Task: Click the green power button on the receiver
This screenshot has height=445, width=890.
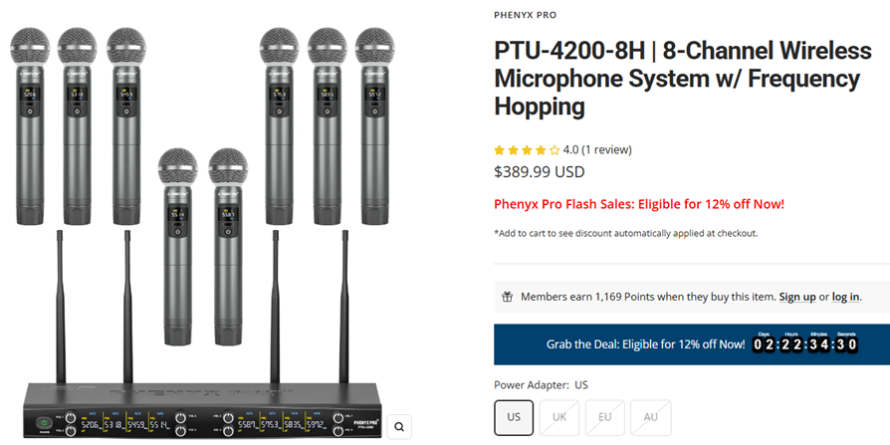Action: click(44, 424)
